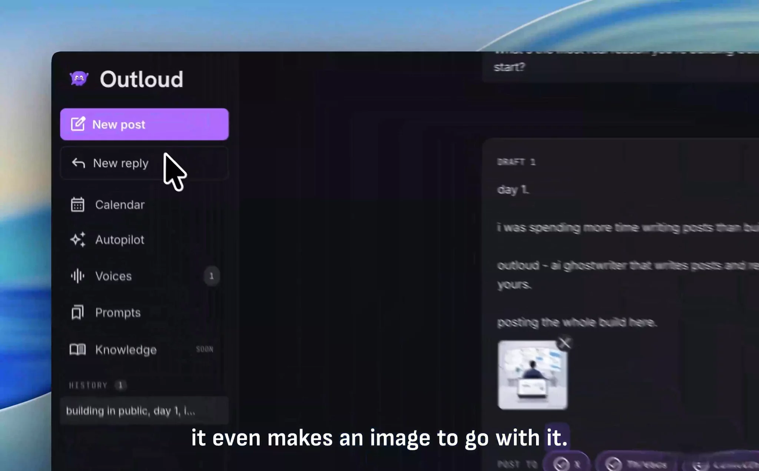The height and width of the screenshot is (471, 759).
Task: Click the Prompts bookmark icon
Action: point(77,312)
